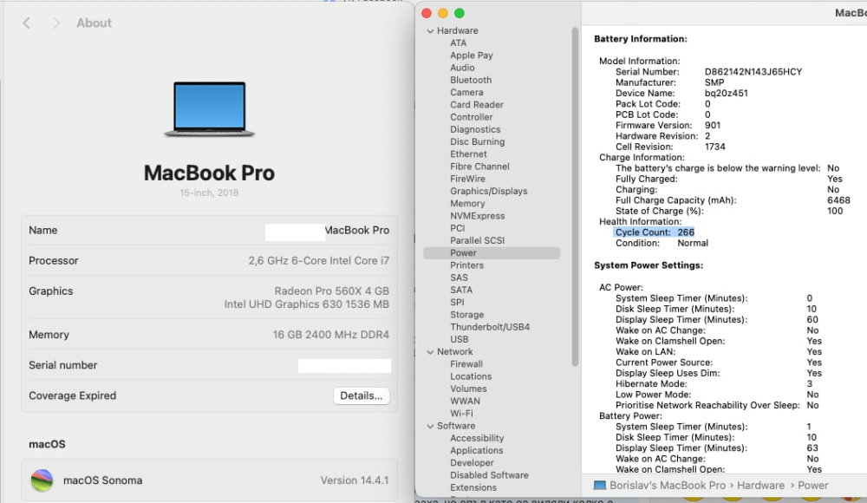Collapse the Software section
Viewport: 867px width, 503px height.
[x=429, y=427]
